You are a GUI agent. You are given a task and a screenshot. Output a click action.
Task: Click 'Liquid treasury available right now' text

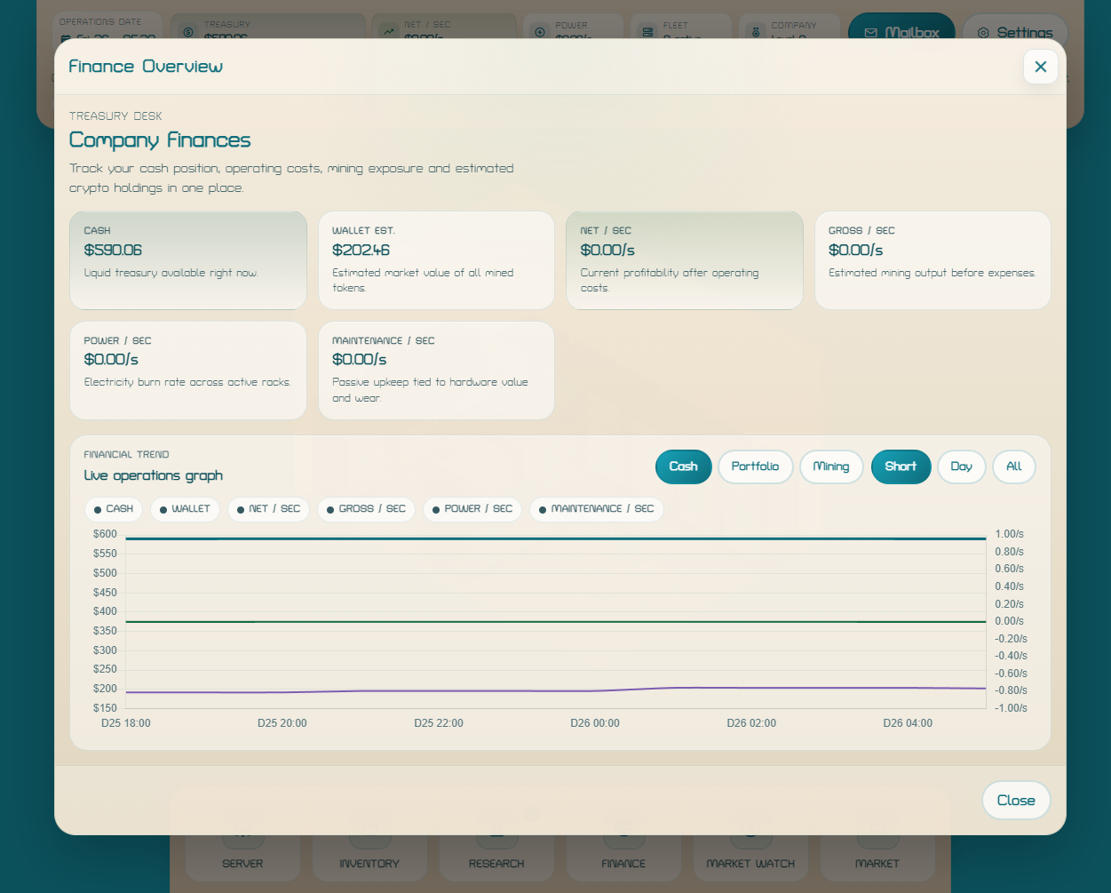(171, 273)
